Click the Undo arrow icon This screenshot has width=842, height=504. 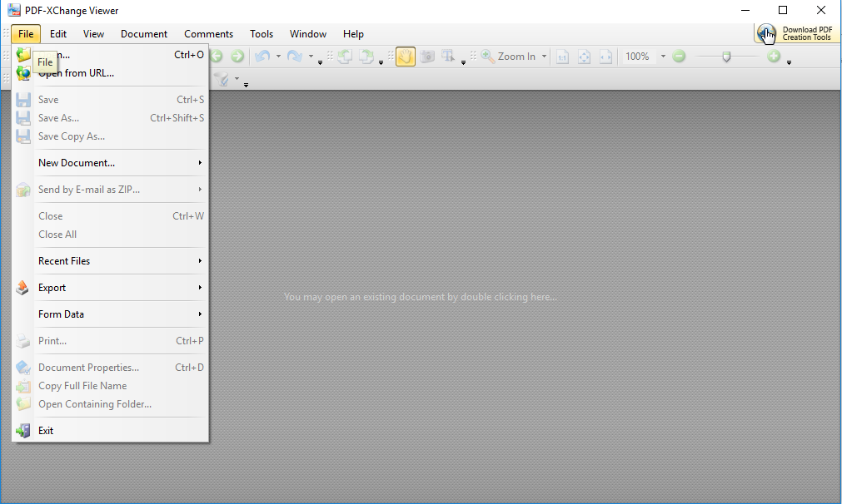point(262,57)
